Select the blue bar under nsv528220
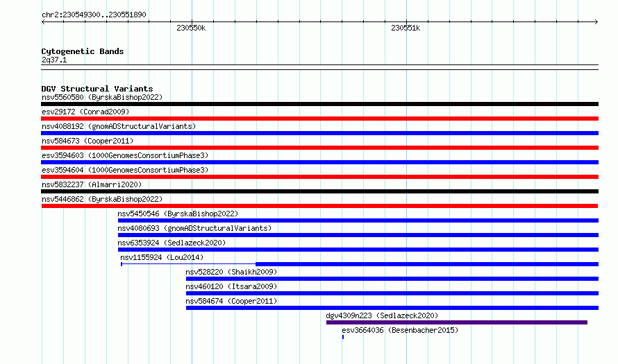Viewport: 618px width, 364px height. pos(392,279)
